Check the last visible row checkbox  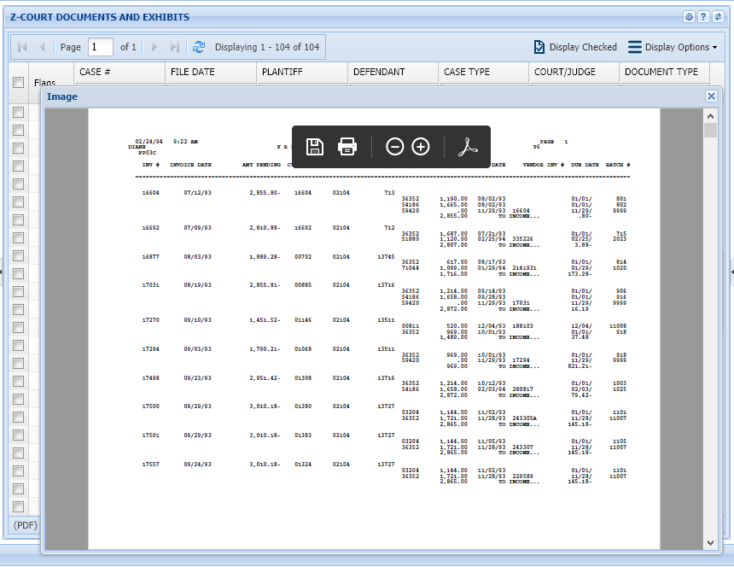[x=18, y=506]
